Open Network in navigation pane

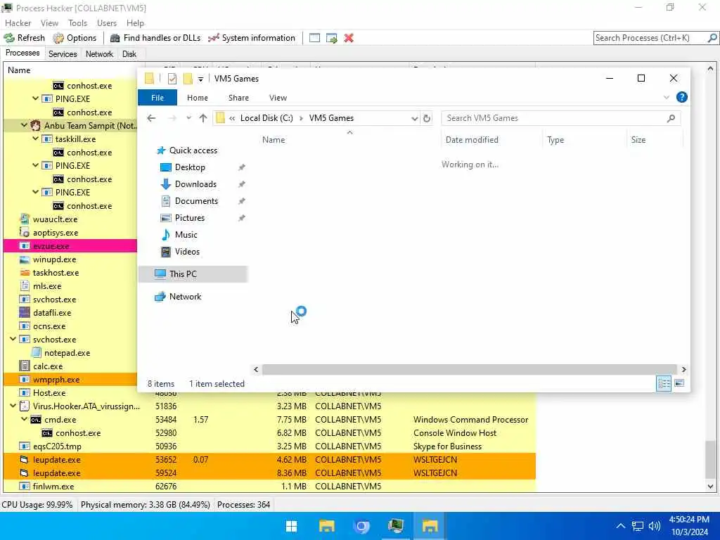coord(185,297)
